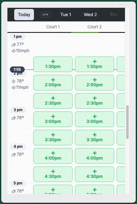Select the Court 1 column header
The image size is (137, 204).
tap(53, 27)
